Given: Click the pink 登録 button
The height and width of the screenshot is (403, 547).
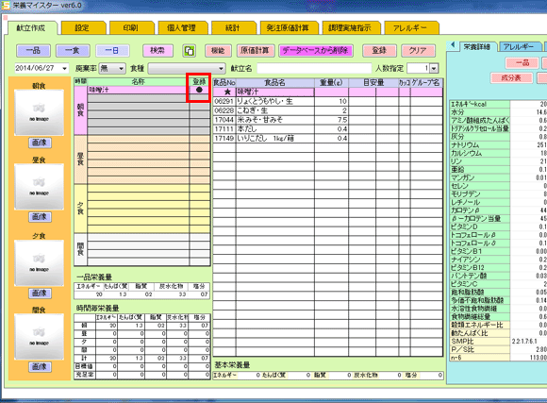Looking at the screenshot, I should [379, 51].
